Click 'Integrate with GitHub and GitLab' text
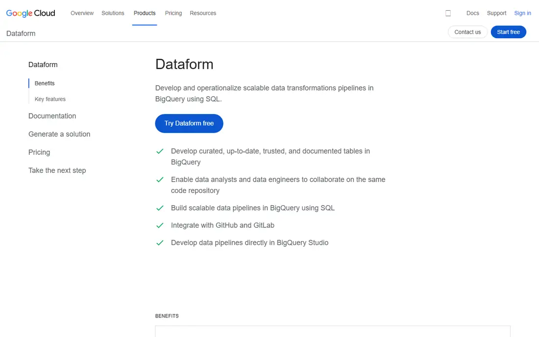Viewport: 539px width, 337px height. [223, 225]
